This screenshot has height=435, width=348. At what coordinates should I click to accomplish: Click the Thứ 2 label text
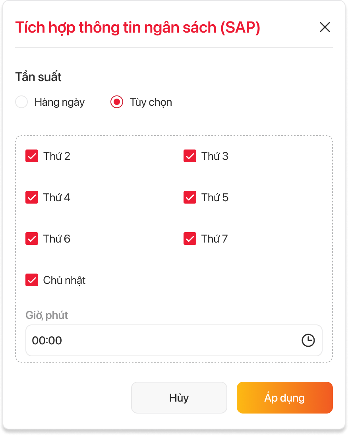[57, 156]
